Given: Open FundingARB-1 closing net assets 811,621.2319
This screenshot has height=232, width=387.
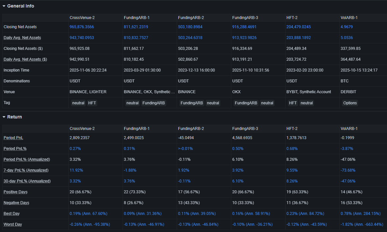Looking at the screenshot, I should (x=136, y=27).
